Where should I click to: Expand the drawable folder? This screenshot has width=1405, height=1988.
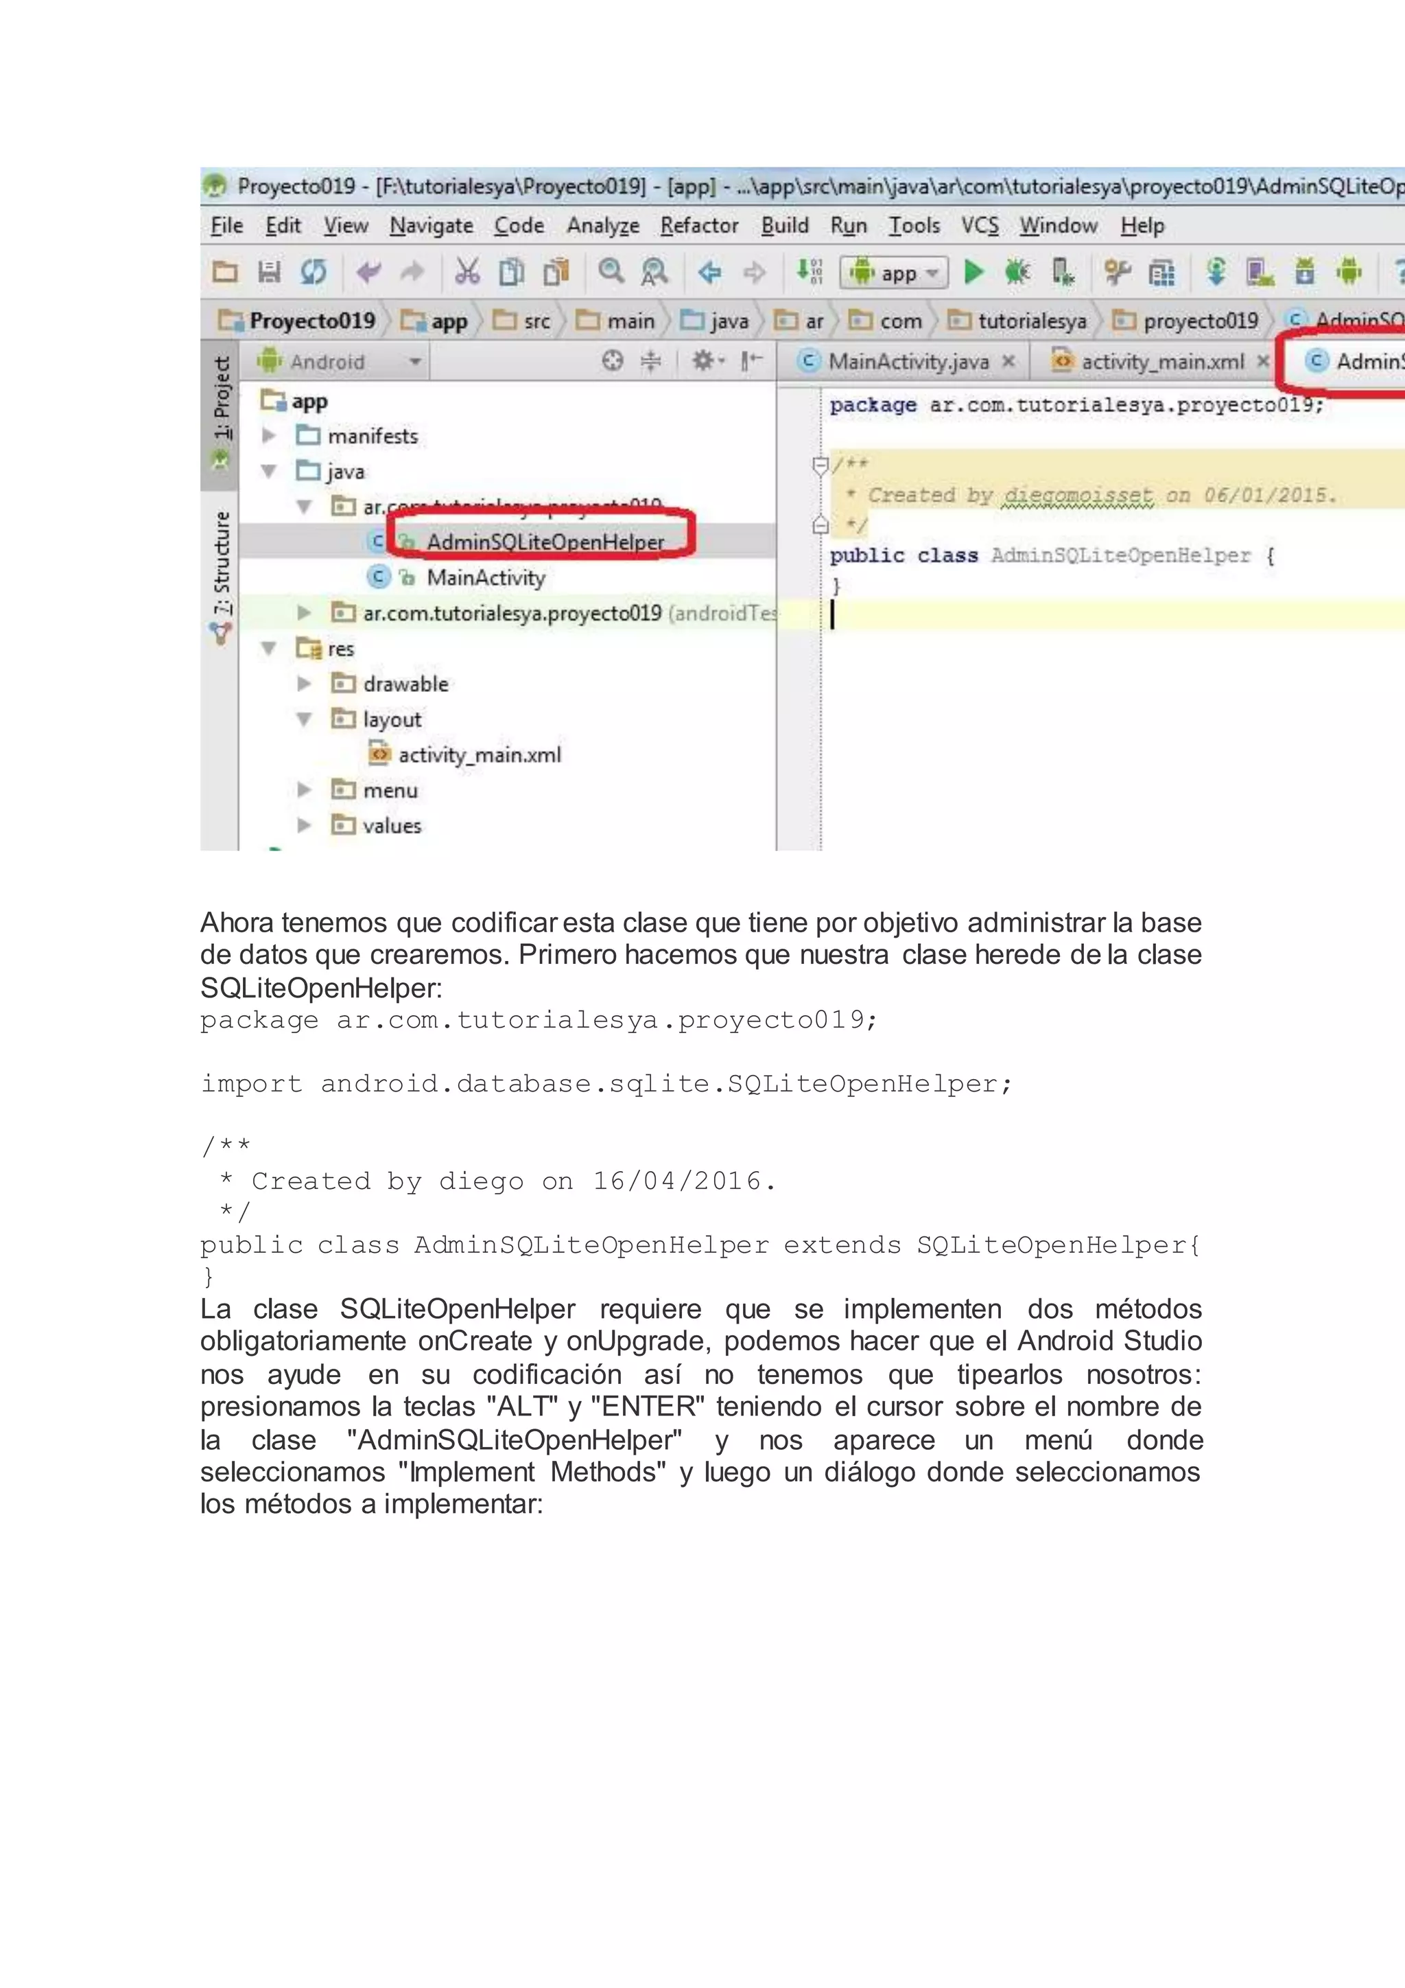[305, 684]
